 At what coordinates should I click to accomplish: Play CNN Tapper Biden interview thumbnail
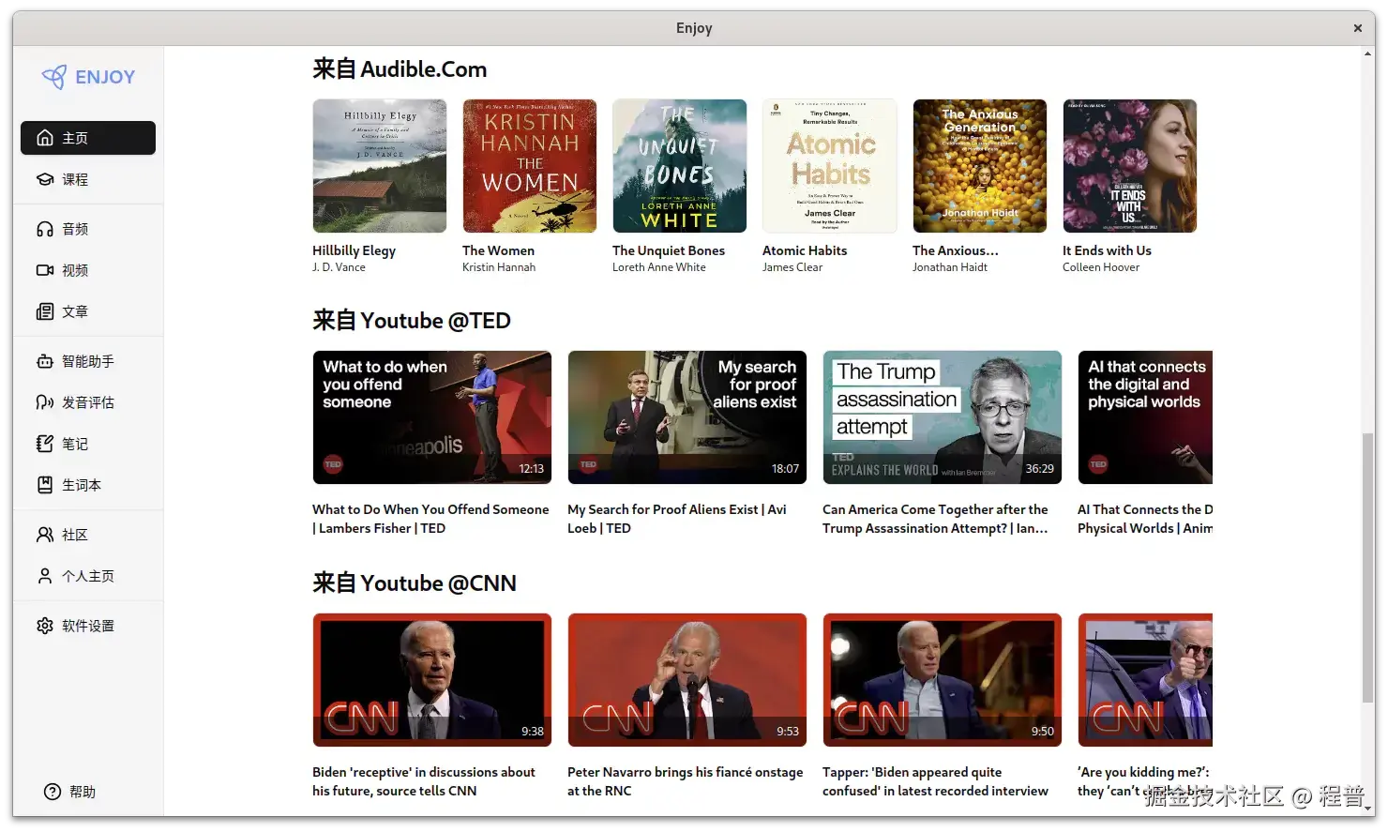pos(943,680)
